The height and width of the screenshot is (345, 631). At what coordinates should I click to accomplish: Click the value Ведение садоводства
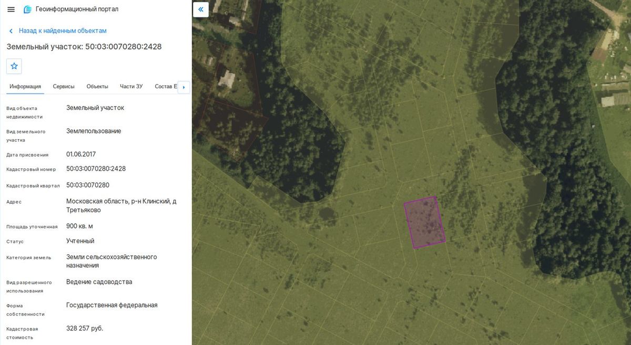[x=99, y=282]
